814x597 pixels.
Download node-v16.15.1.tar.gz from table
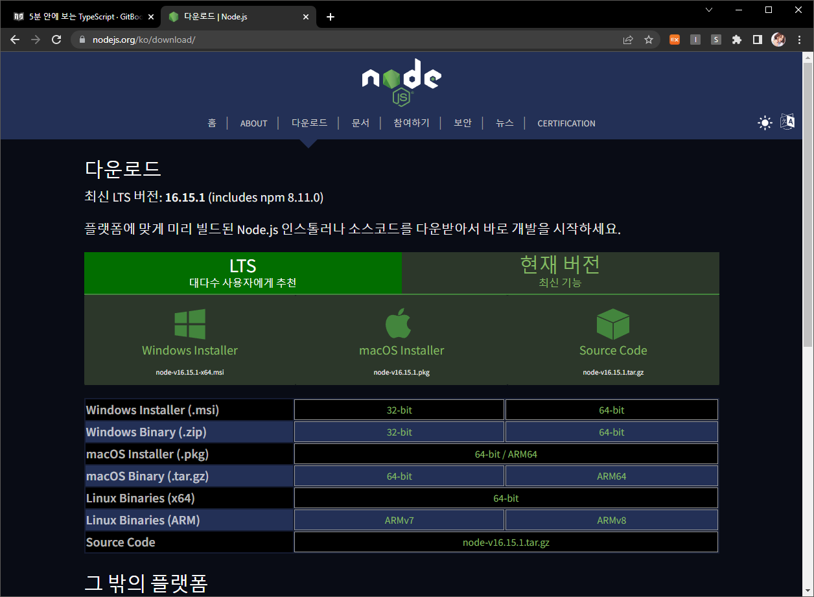pyautogui.click(x=506, y=543)
